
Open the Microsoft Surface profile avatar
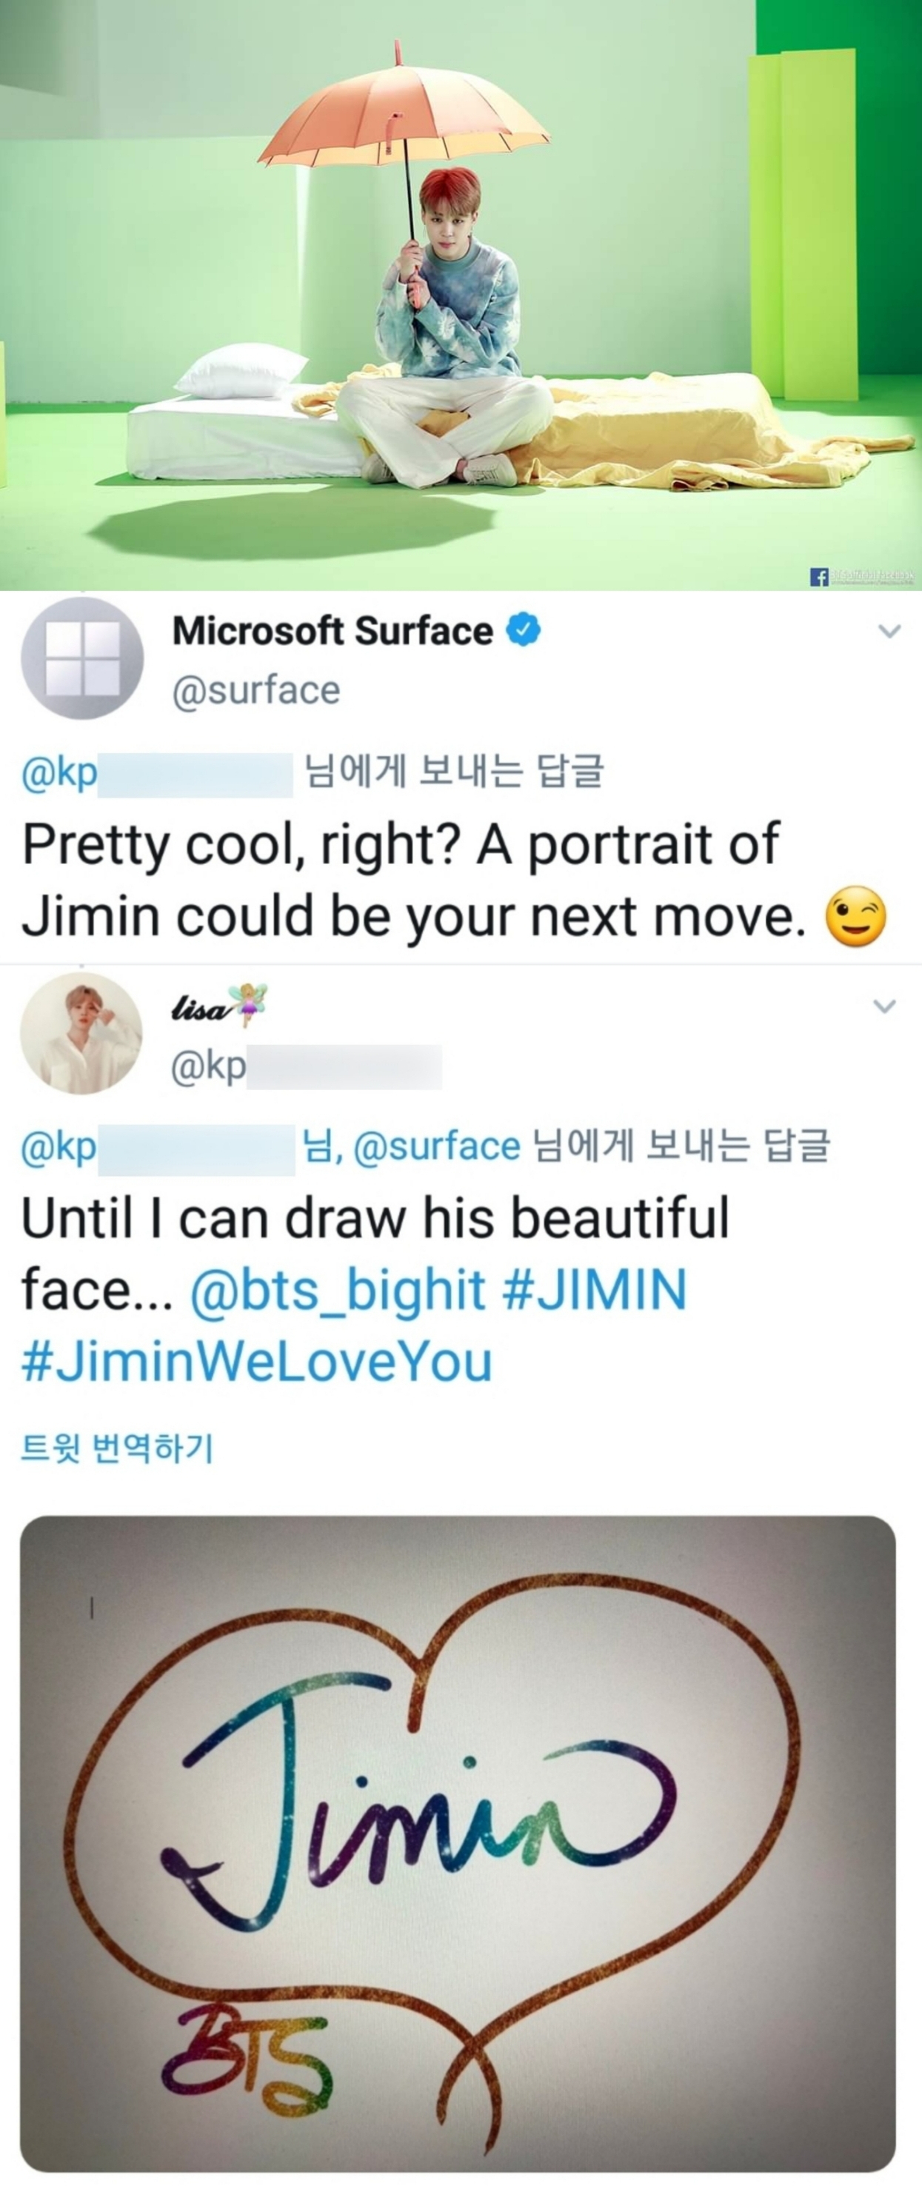(x=82, y=658)
